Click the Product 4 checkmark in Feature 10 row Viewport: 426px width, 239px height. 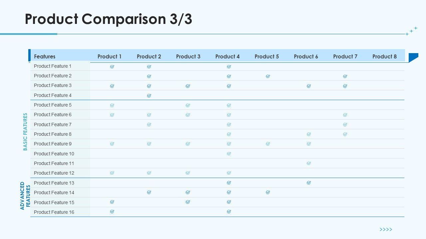[229, 154]
